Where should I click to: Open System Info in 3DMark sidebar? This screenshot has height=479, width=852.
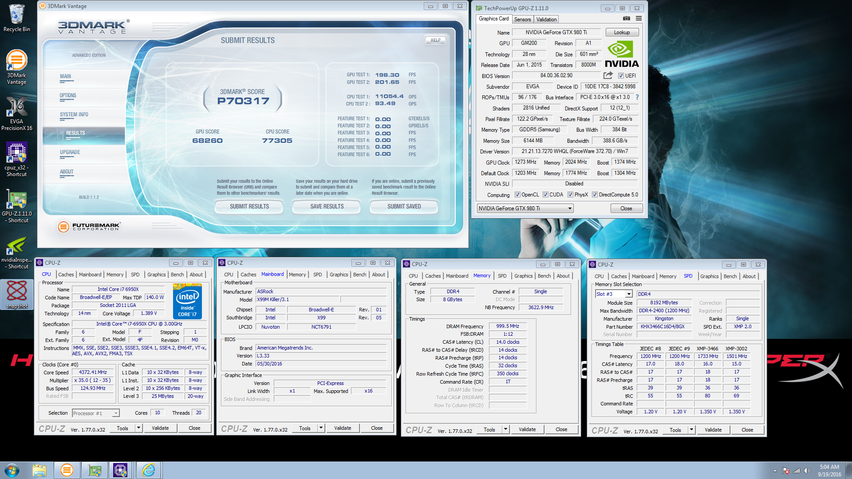74,114
